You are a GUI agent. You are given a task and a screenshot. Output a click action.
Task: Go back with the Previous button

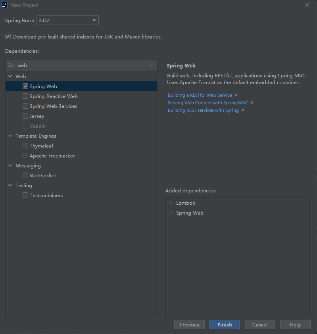[189, 324]
